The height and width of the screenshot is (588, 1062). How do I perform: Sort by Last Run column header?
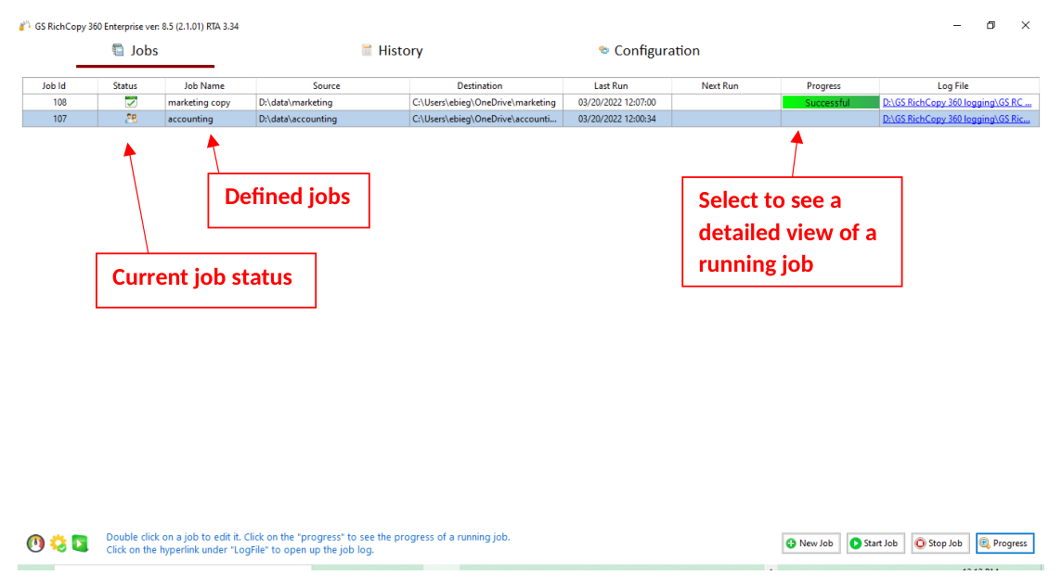click(617, 86)
